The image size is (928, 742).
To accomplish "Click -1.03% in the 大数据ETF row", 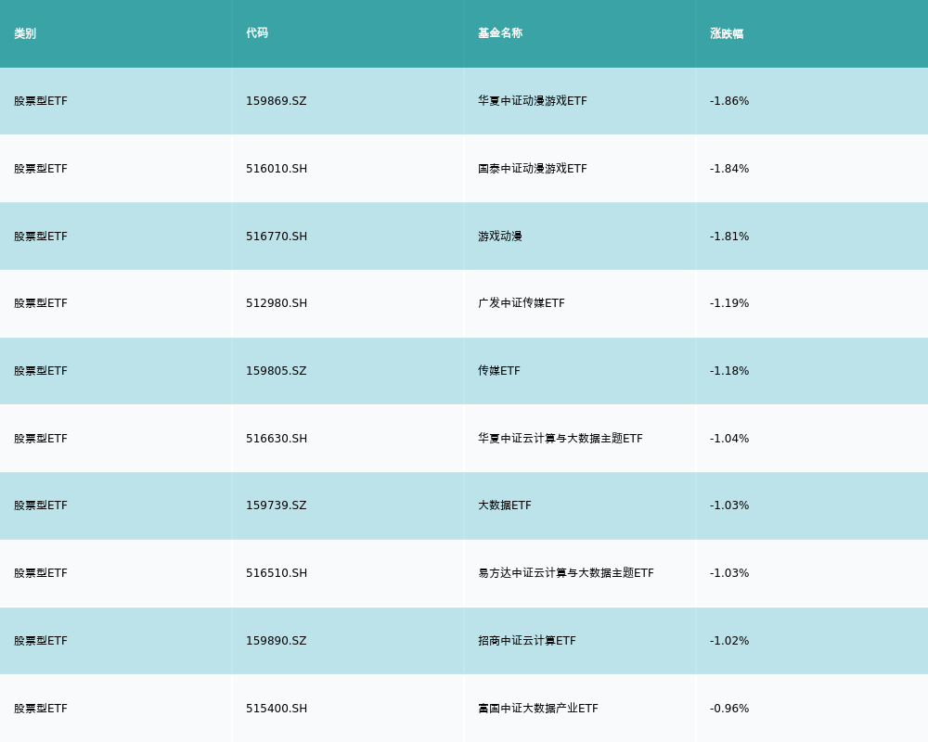I will [729, 505].
